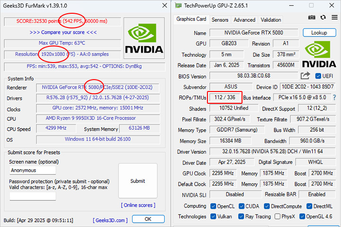Click the OS Windows 11 64-bit value
This screenshot has width=341, height=227.
(98, 139)
